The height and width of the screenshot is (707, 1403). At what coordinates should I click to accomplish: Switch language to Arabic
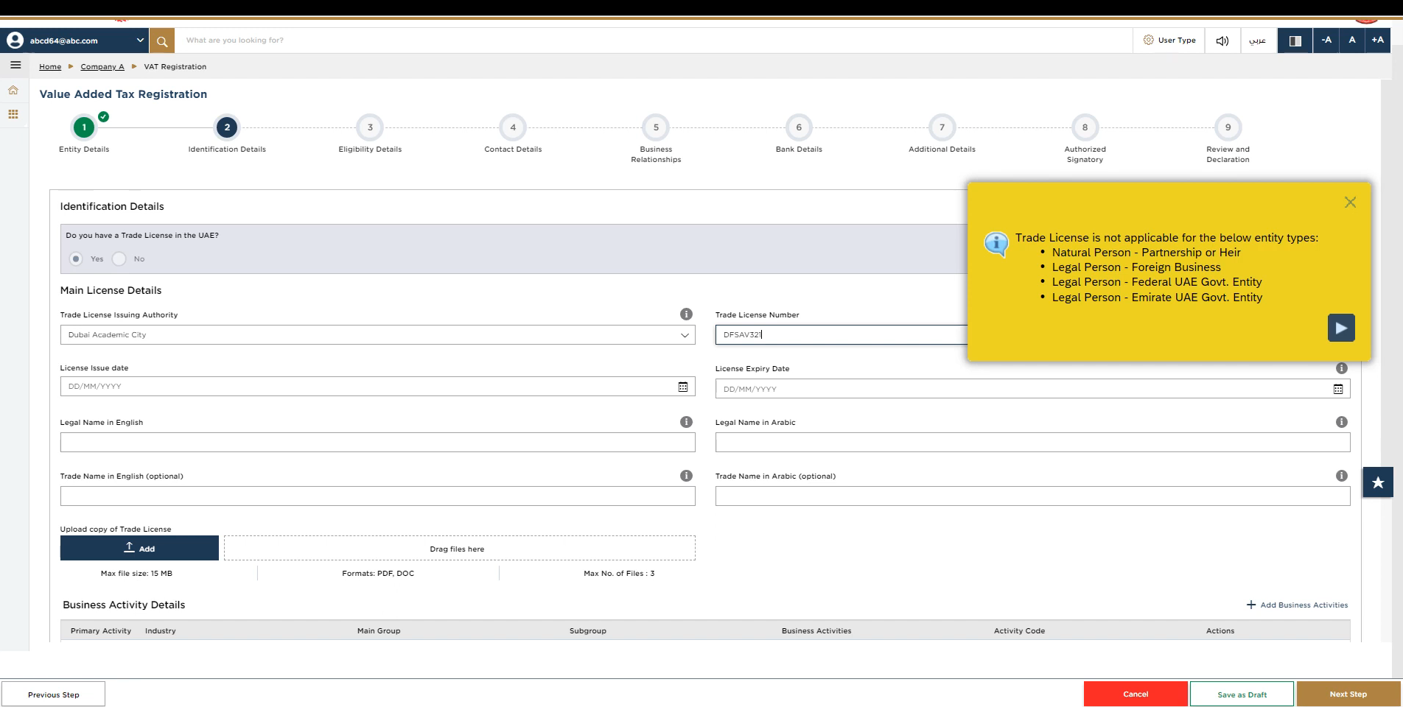tap(1258, 41)
